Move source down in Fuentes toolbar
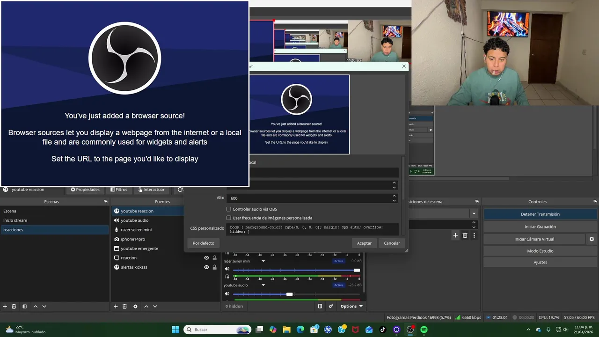The width and height of the screenshot is (599, 337). click(x=155, y=306)
